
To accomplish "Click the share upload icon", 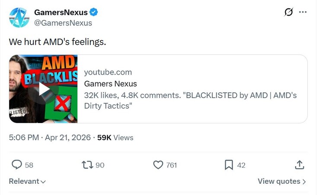I will pos(300,165).
